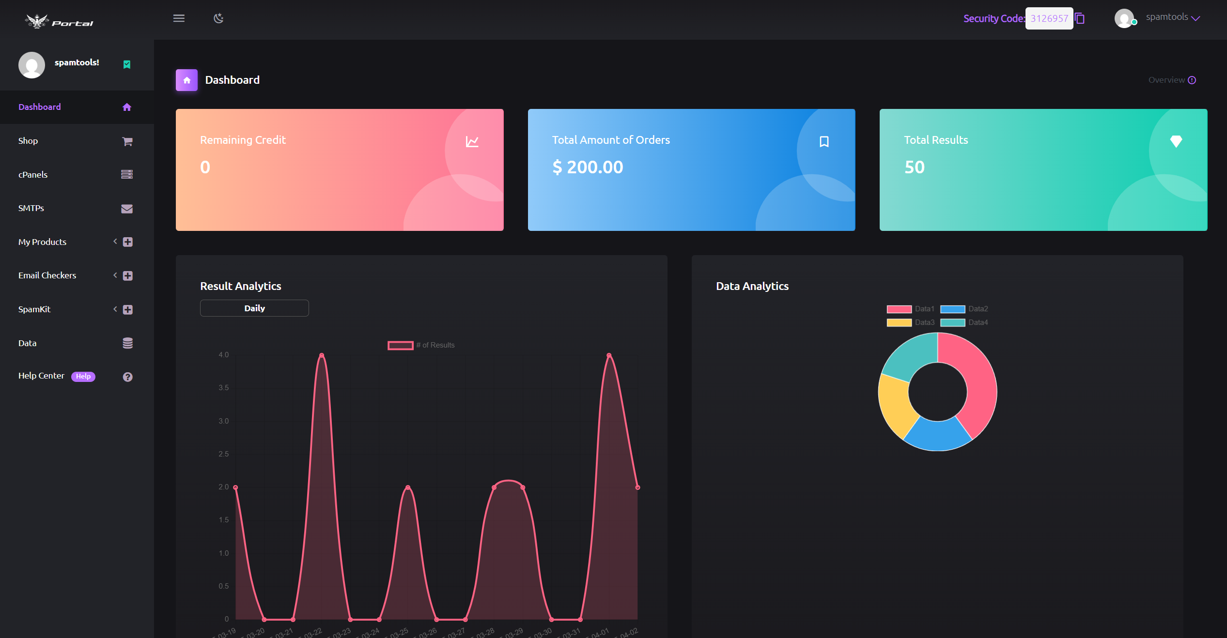1227x638 pixels.
Task: Open the hamburger navigation menu
Action: 179,18
